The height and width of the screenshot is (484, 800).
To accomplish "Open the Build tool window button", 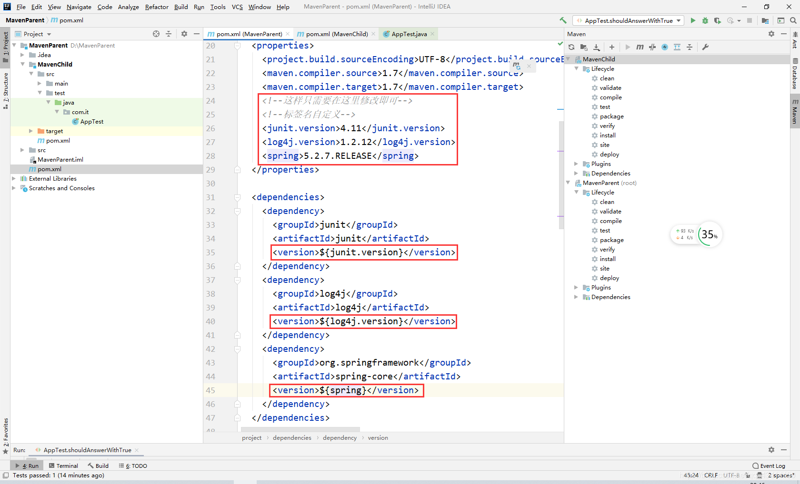I will (98, 466).
